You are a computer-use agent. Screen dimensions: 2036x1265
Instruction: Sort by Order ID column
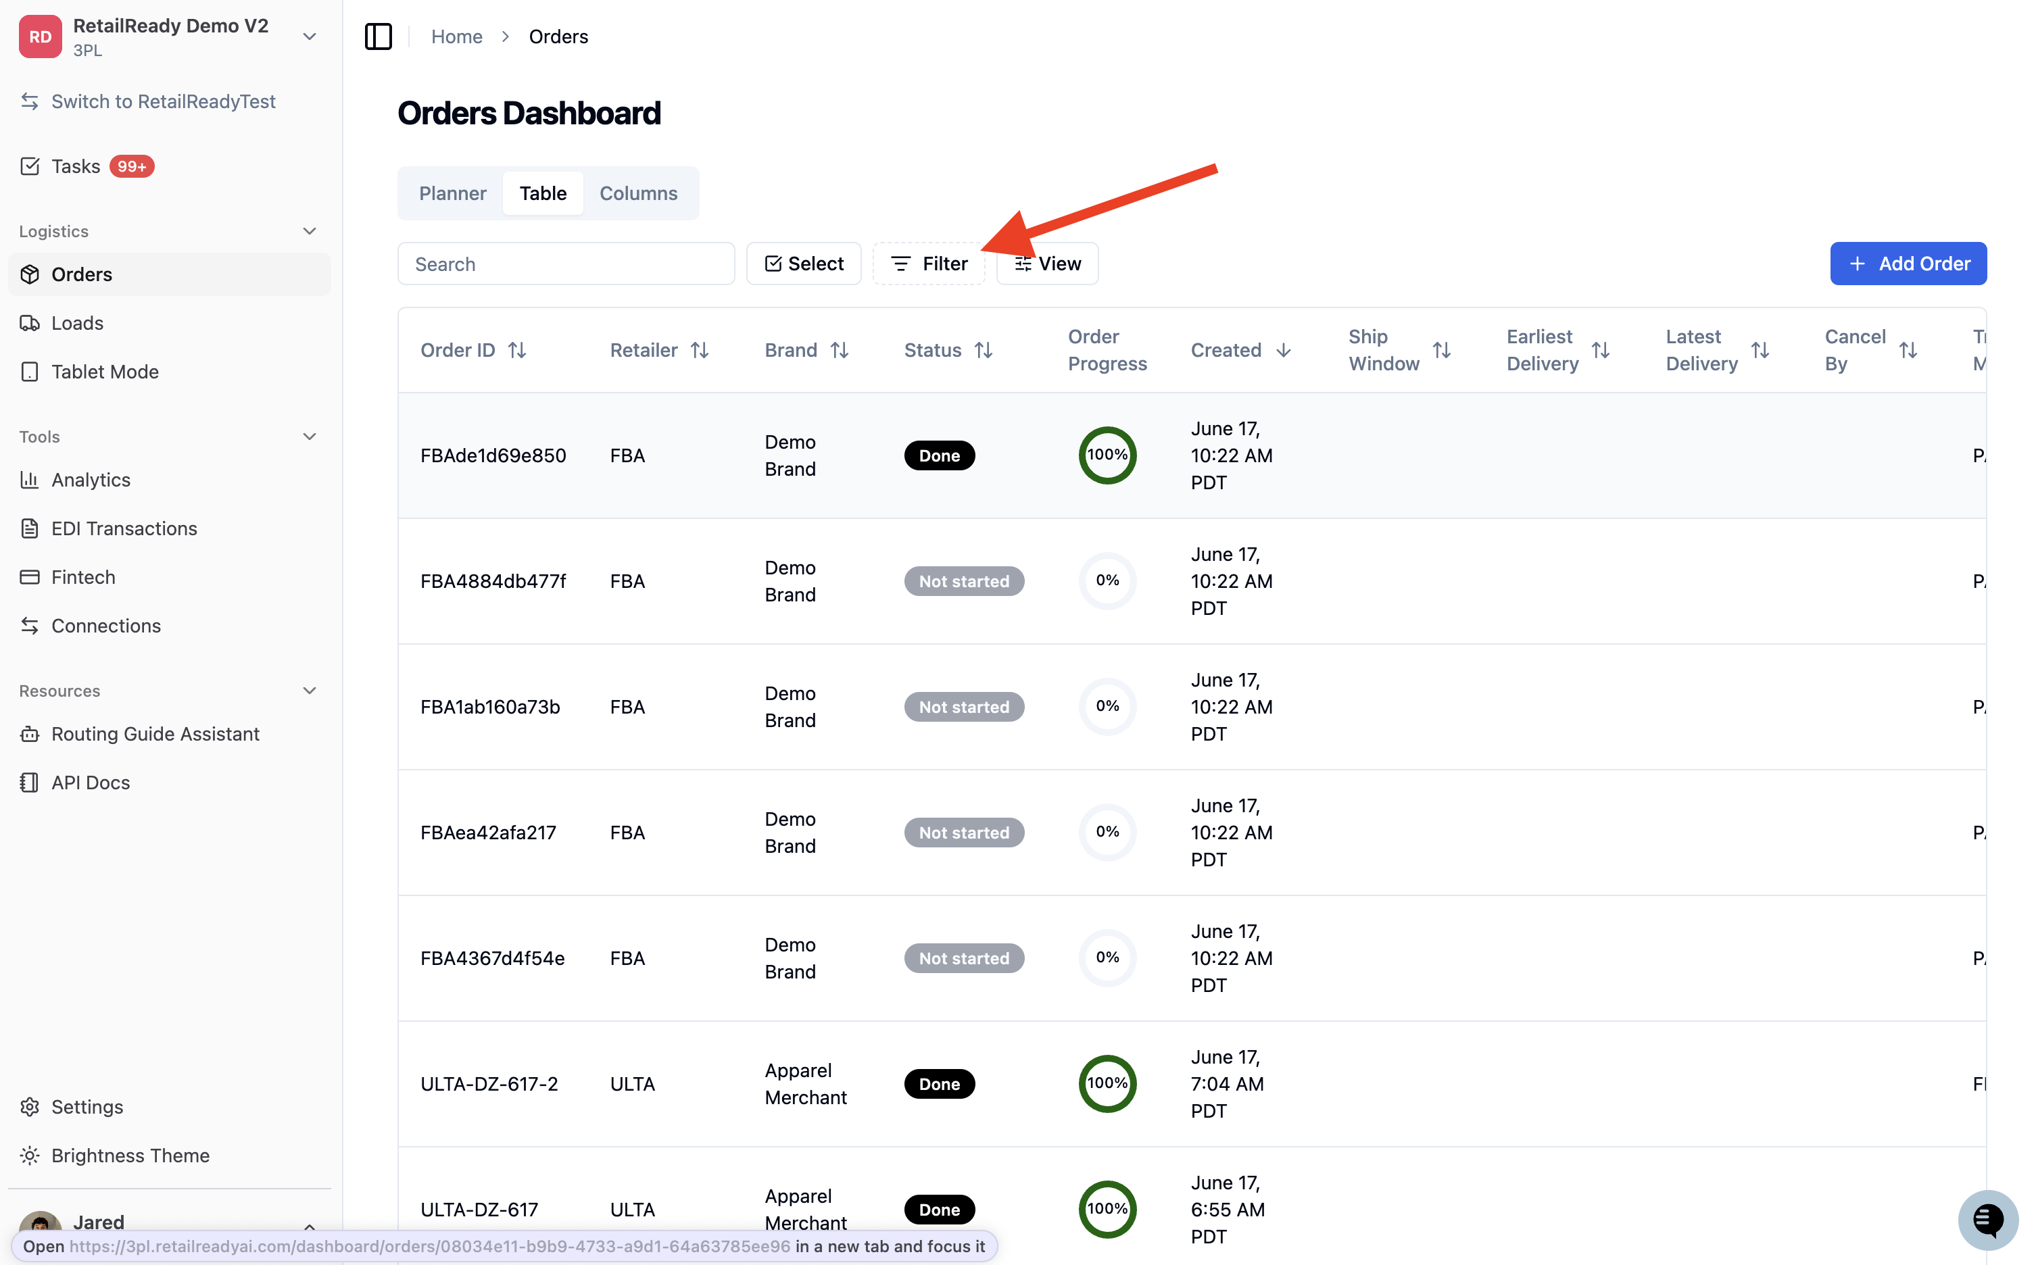tap(517, 351)
